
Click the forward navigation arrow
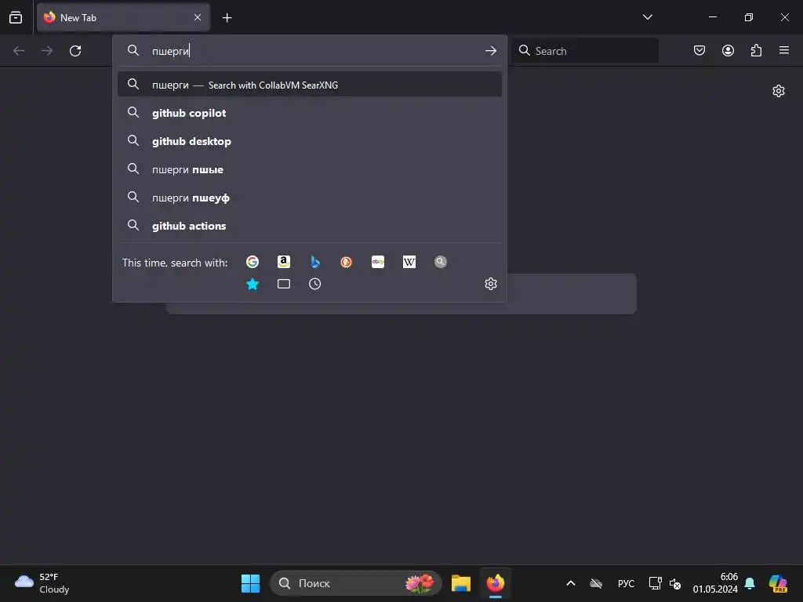[x=47, y=51]
